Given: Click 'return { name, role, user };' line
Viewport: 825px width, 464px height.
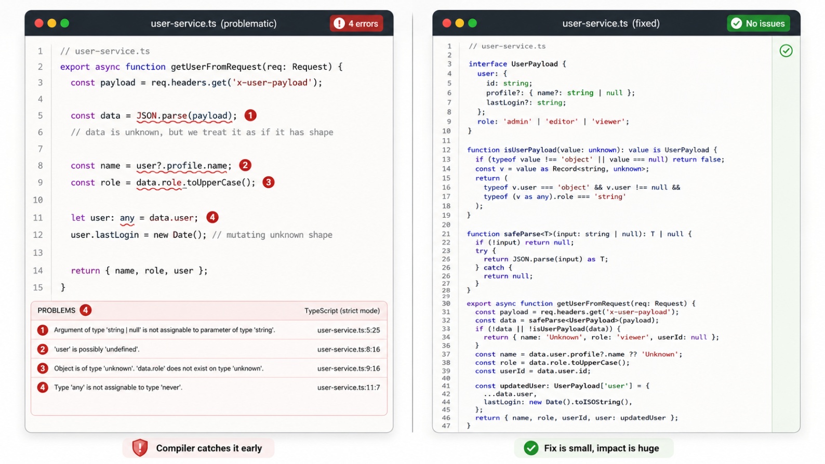Looking at the screenshot, I should 139,271.
